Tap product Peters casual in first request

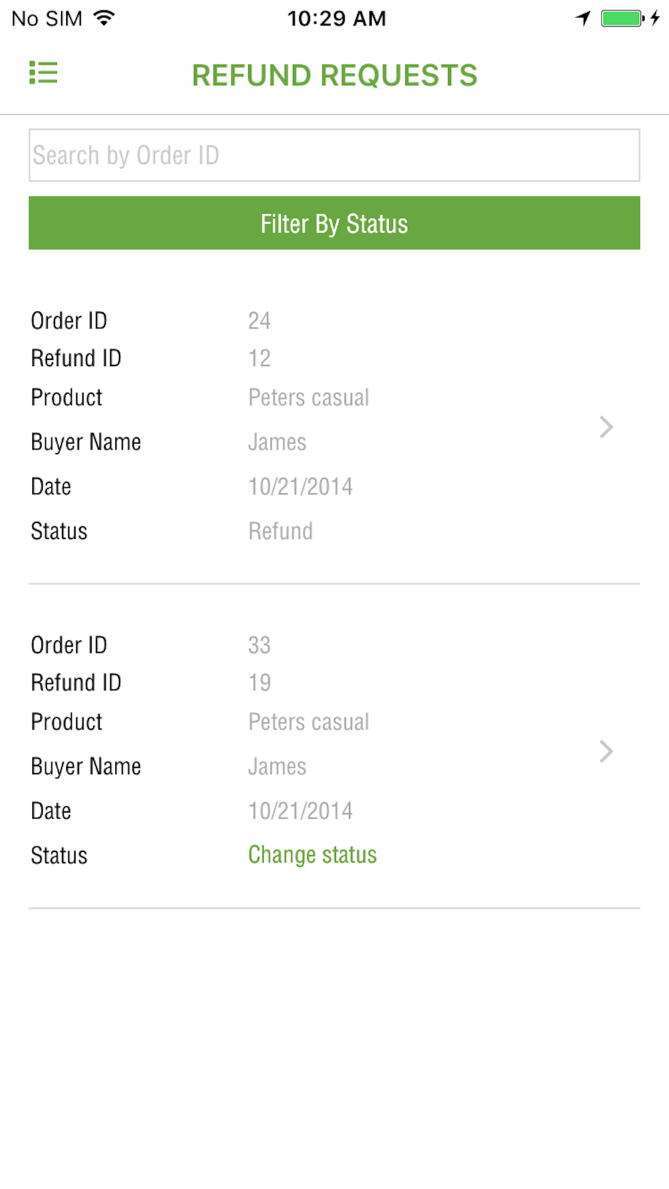308,397
